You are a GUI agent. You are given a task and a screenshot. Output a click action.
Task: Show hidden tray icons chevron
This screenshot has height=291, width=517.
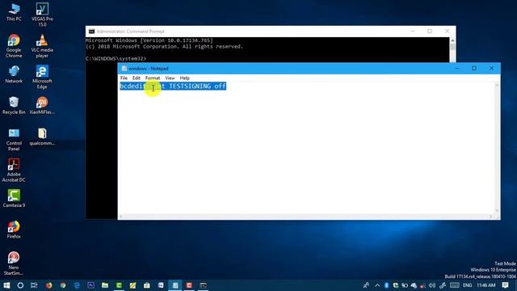pyautogui.click(x=377, y=285)
